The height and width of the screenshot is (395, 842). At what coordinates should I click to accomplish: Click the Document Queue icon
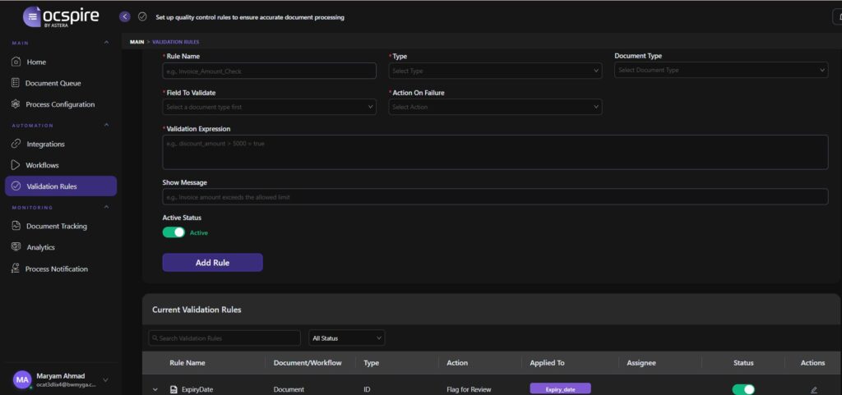point(16,83)
